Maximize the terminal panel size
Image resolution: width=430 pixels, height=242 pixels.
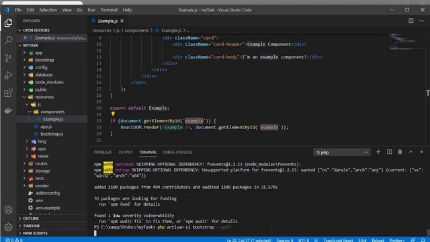tap(411, 152)
